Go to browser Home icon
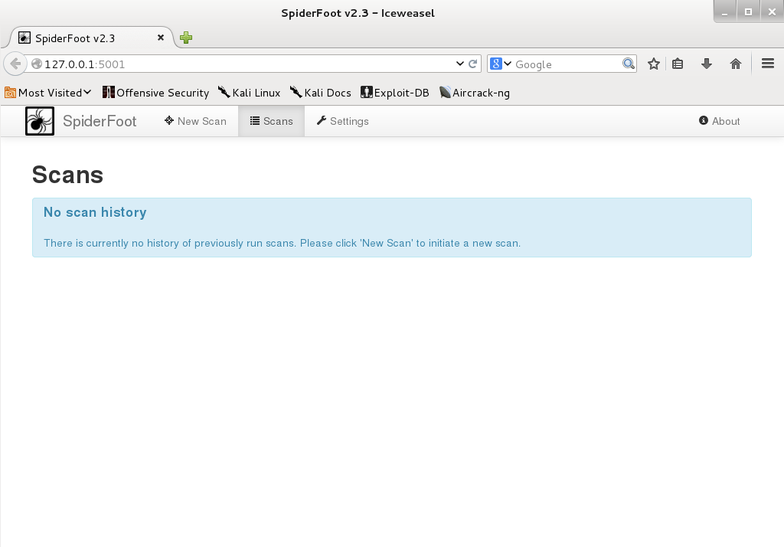 736,64
